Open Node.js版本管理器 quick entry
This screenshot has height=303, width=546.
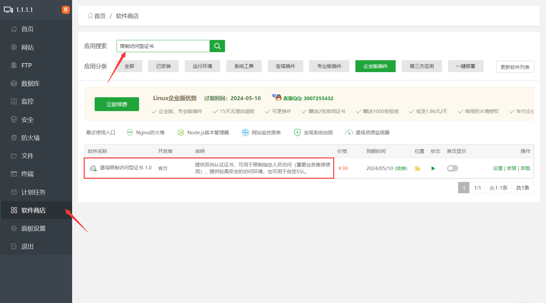(203, 132)
